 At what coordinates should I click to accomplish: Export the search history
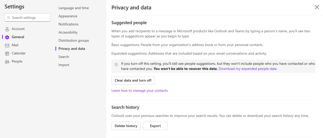click(x=155, y=126)
